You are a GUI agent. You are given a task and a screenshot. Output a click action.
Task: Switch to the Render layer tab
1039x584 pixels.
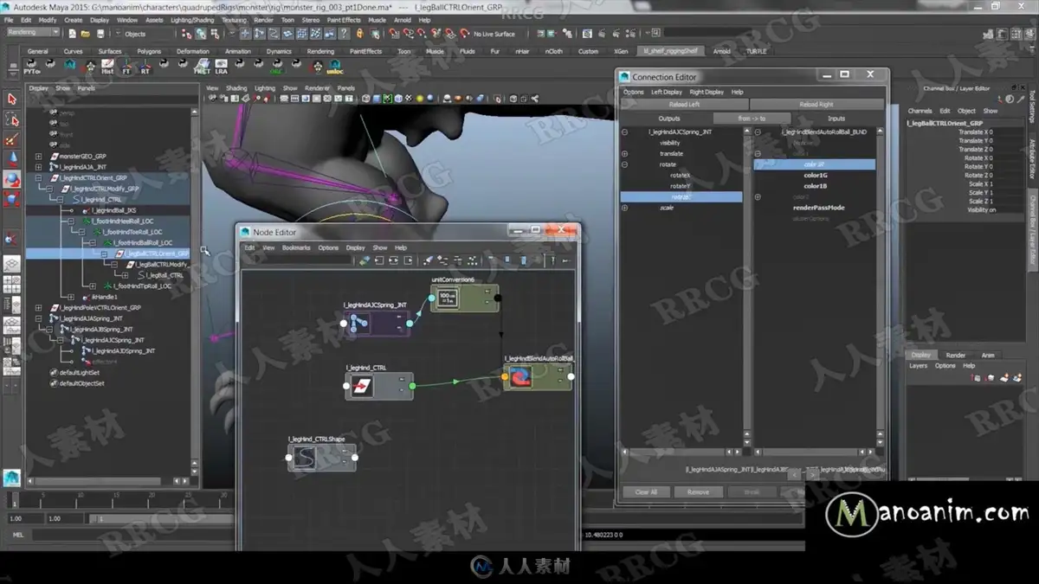[x=956, y=355]
